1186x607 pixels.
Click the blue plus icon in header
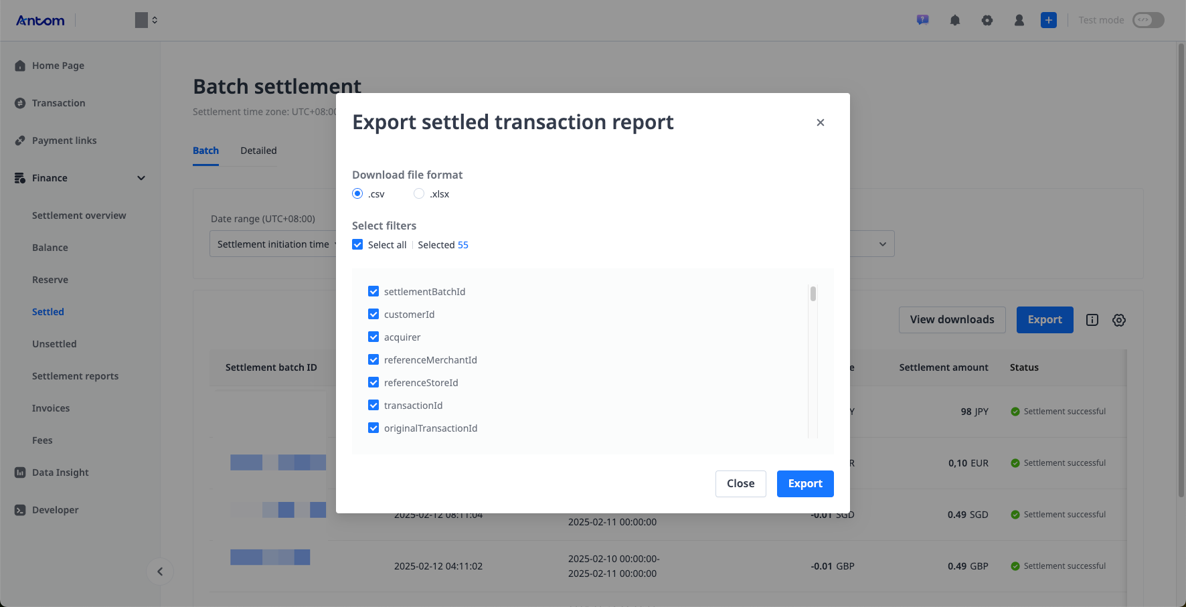click(1048, 20)
